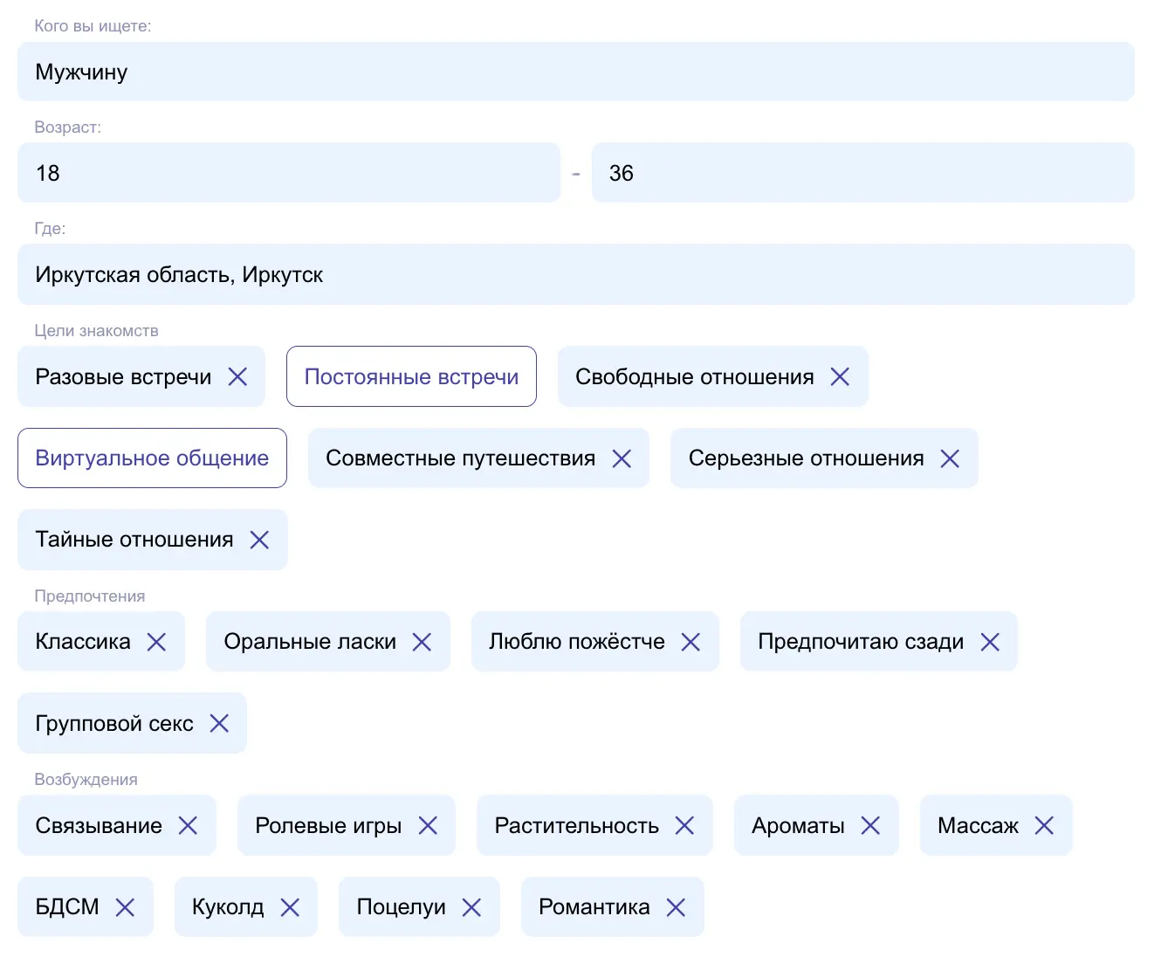Screen dimensions: 1161x971
Task: Deselect the "Постоянные встречи" goal chip
Action: pyautogui.click(x=411, y=376)
